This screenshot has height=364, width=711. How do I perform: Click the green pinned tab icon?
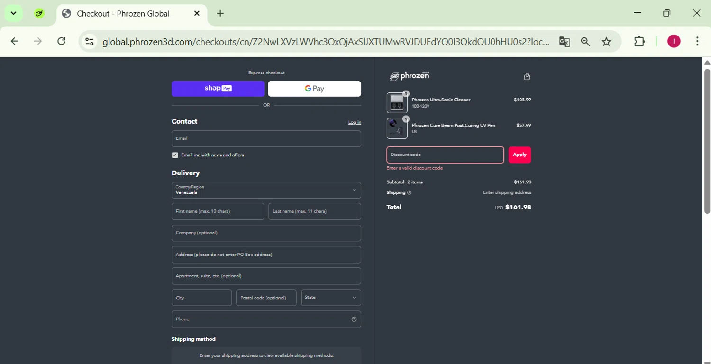[39, 14]
